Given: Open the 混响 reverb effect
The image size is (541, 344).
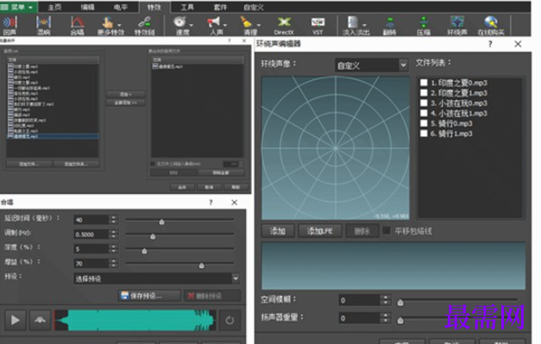Looking at the screenshot, I should point(43,26).
